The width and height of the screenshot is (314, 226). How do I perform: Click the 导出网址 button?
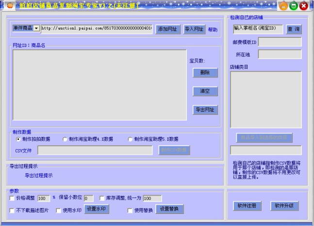click(x=205, y=110)
